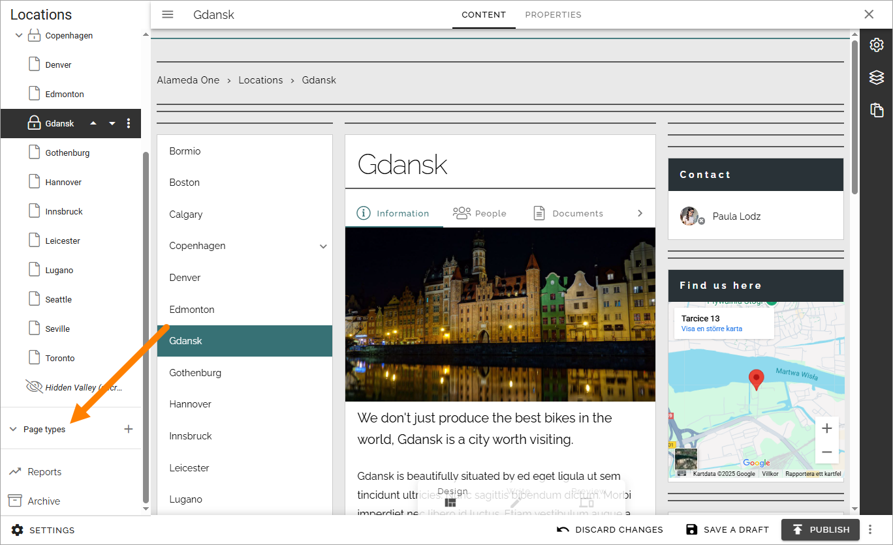Viewport: 893px width, 545px height.
Task: Open the clipboard copy icon in right sidebar
Action: click(877, 110)
